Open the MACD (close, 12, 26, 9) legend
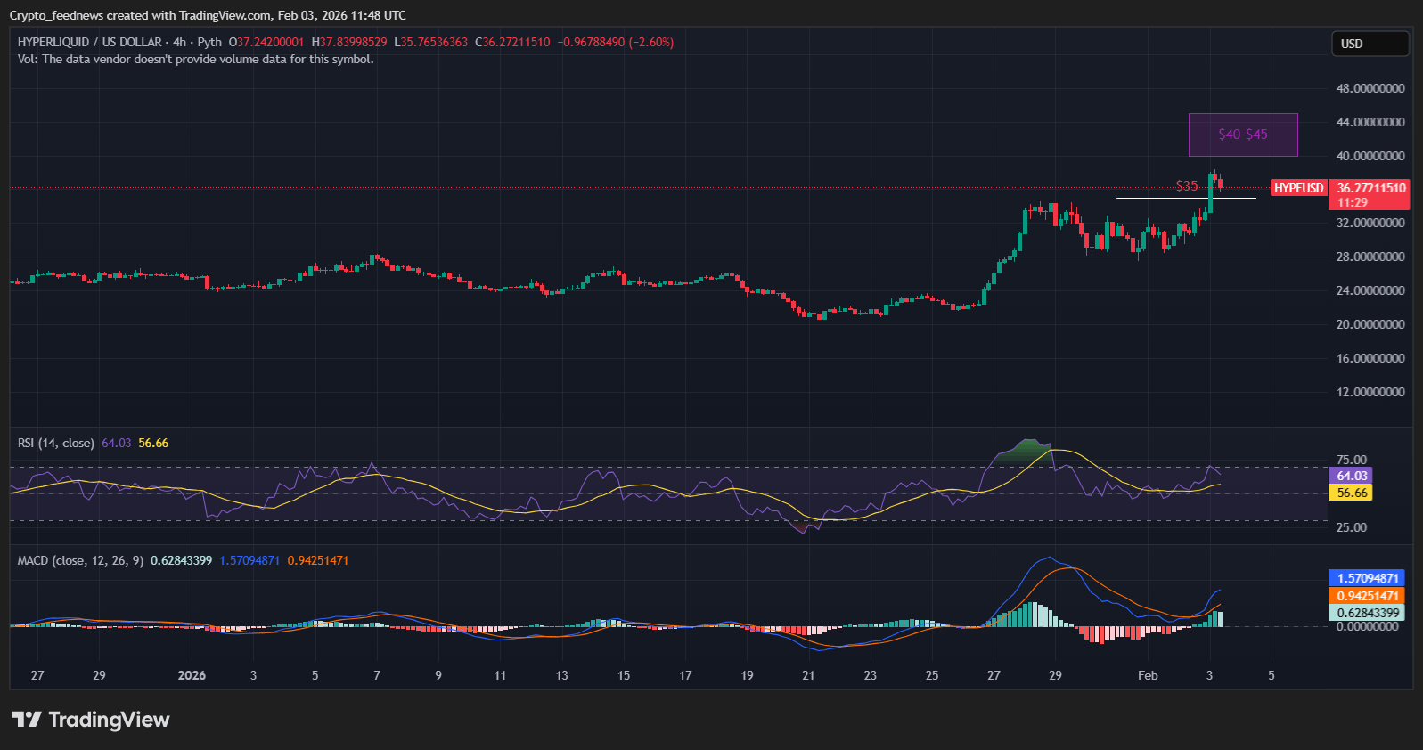 tap(80, 560)
